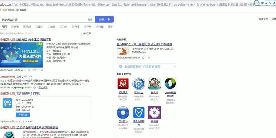Open the 采购 tab
The width and height of the screenshot is (276, 138).
coord(88,27)
